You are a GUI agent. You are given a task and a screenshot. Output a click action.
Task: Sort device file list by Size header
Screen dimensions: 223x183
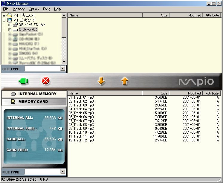point(155,93)
